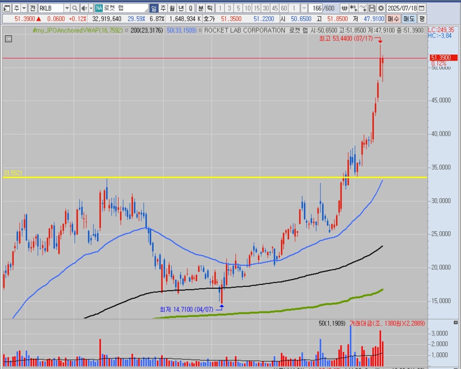Click the data table grid icon on chart
This screenshot has width=461, height=369.
(x=9, y=39)
